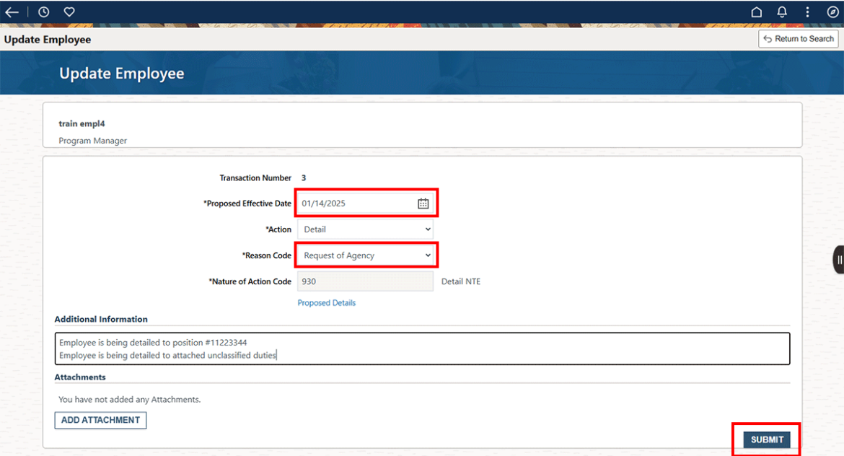
Task: Open the Proposed Details link
Action: [x=327, y=302]
